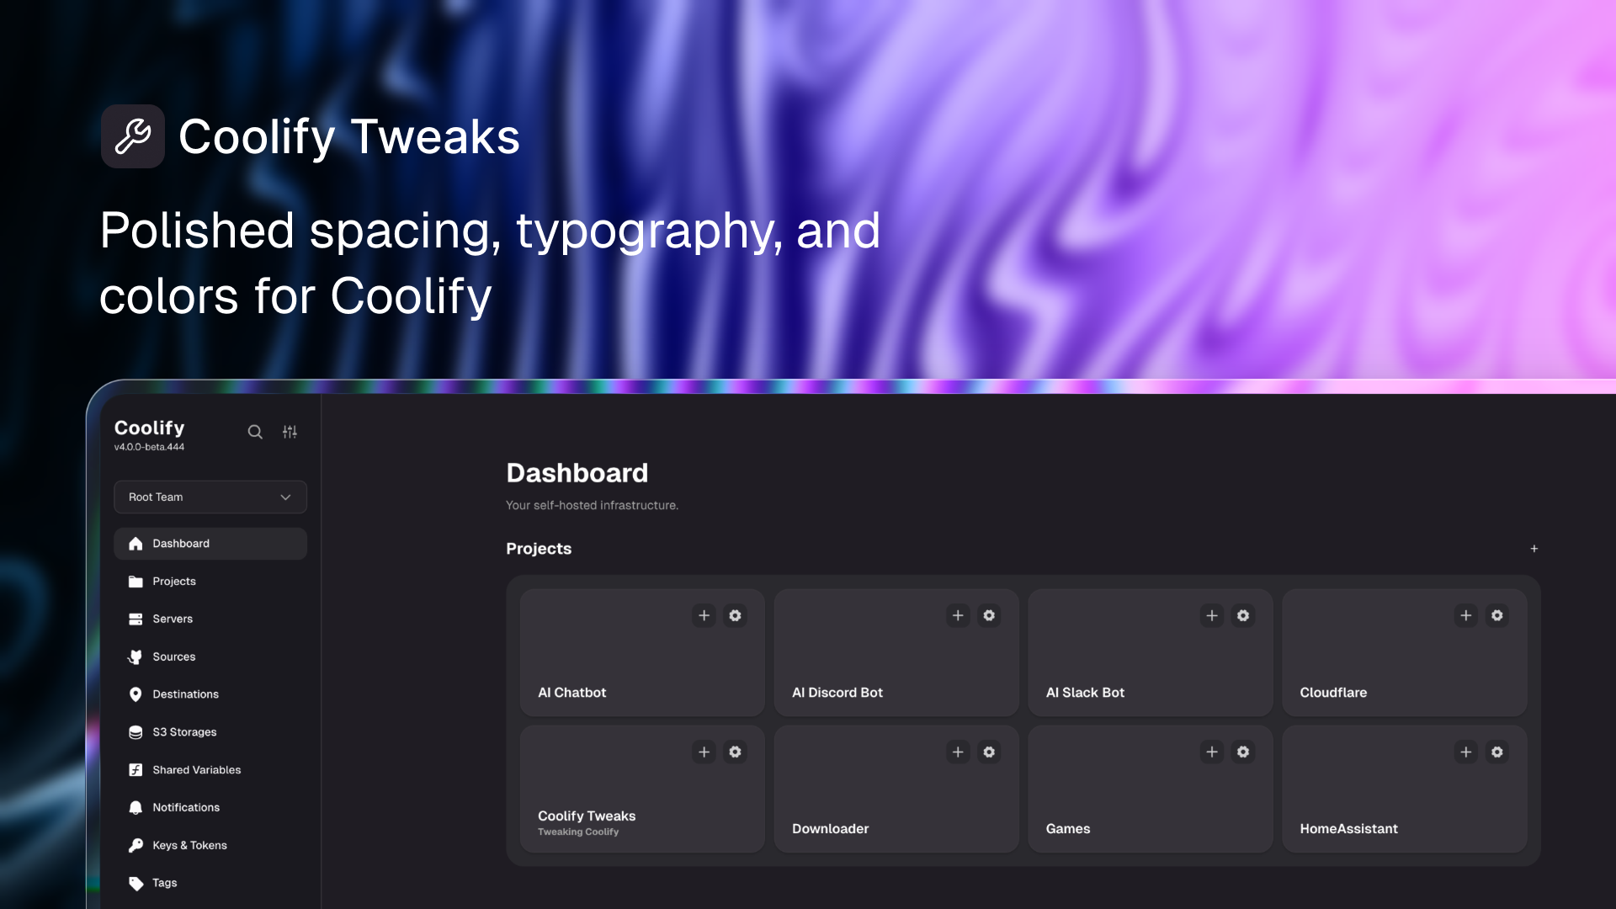Create a new project with the plus button
The height and width of the screenshot is (909, 1616).
[x=1534, y=548]
